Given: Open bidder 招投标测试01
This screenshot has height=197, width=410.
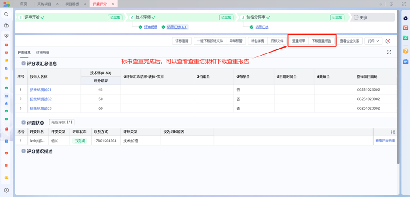Looking at the screenshot, I should point(41,89).
